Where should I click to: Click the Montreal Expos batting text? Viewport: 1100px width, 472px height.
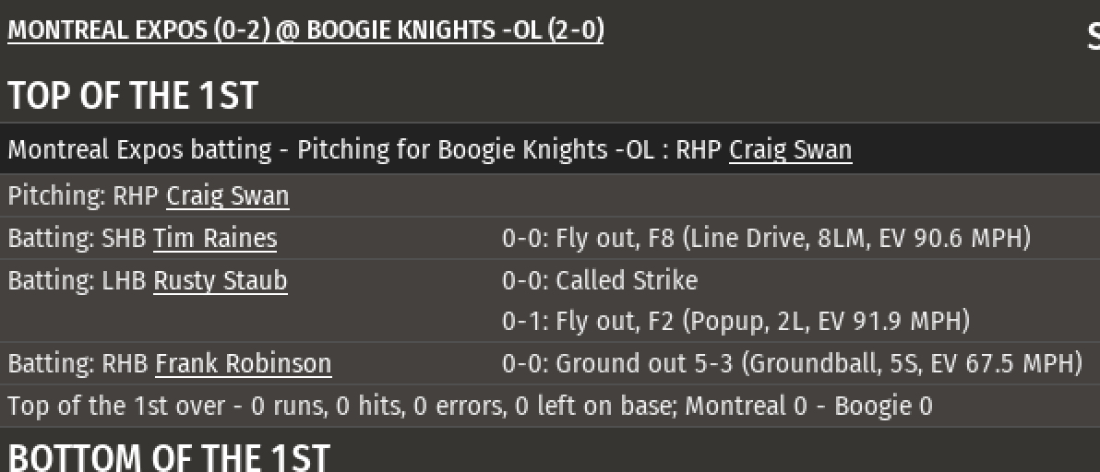click(x=140, y=149)
